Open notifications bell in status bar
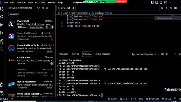Viewport: 181px width, 102px height. tap(180, 99)
